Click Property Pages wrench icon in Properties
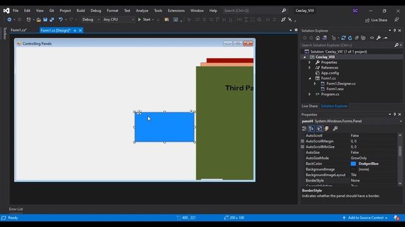Screen dimensions: 405x227 click(x=335, y=129)
